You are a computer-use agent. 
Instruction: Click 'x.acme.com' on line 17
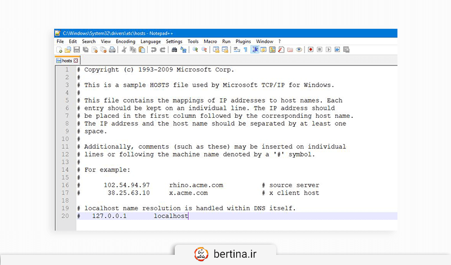[x=188, y=193]
